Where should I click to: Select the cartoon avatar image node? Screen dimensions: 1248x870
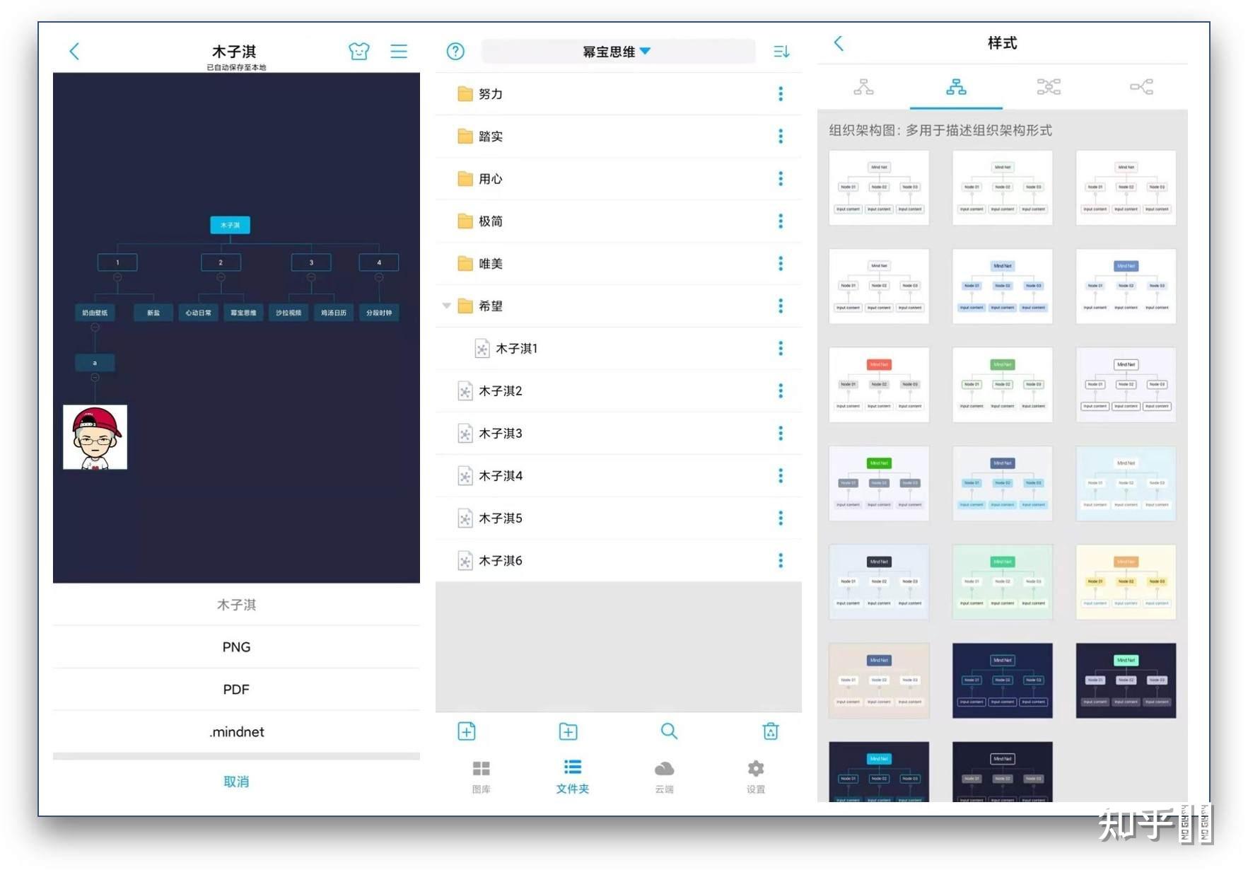(95, 437)
